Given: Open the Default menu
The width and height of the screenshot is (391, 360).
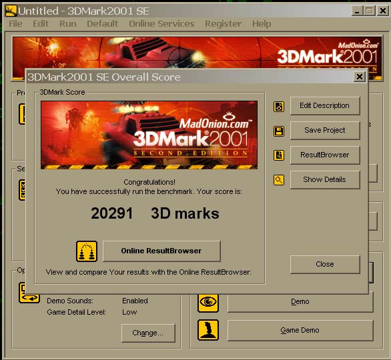Looking at the screenshot, I should (103, 24).
